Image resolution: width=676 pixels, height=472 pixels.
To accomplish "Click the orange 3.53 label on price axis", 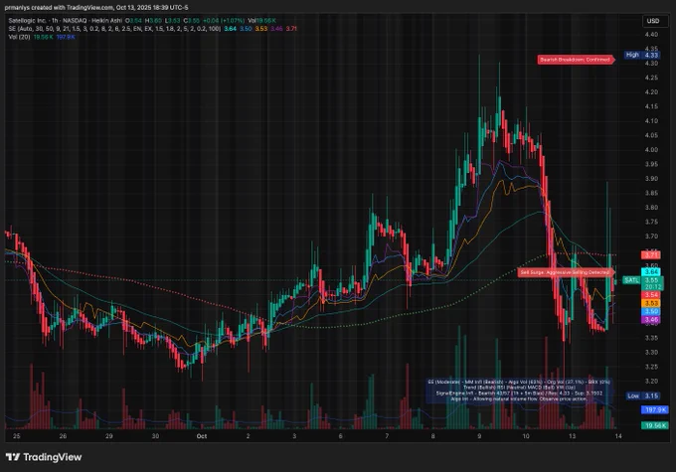I will (651, 303).
